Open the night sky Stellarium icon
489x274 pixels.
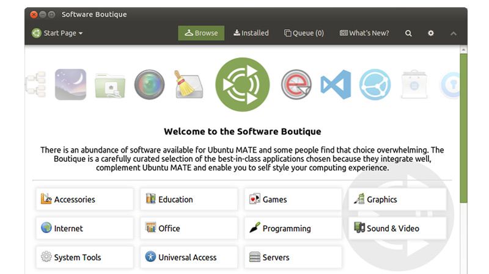coord(70,84)
